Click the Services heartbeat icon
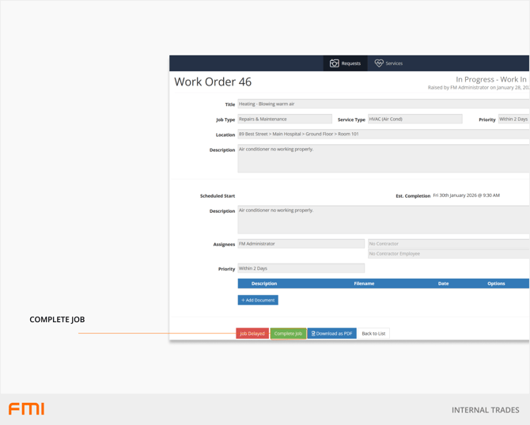The image size is (530, 425). point(379,63)
